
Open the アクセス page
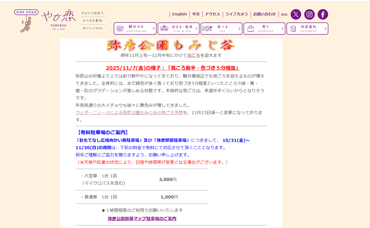tap(212, 14)
